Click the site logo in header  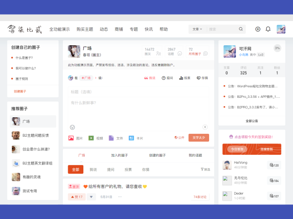tap(24, 29)
